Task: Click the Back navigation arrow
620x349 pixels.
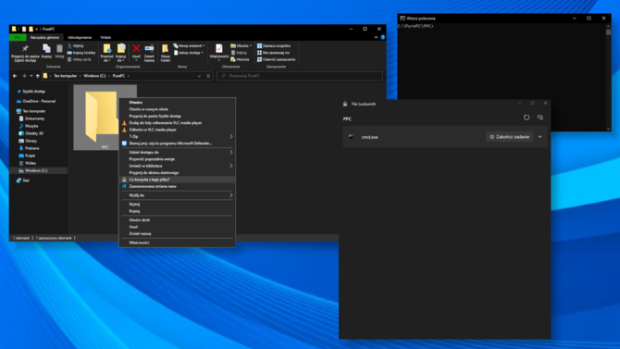Action: pos(15,76)
